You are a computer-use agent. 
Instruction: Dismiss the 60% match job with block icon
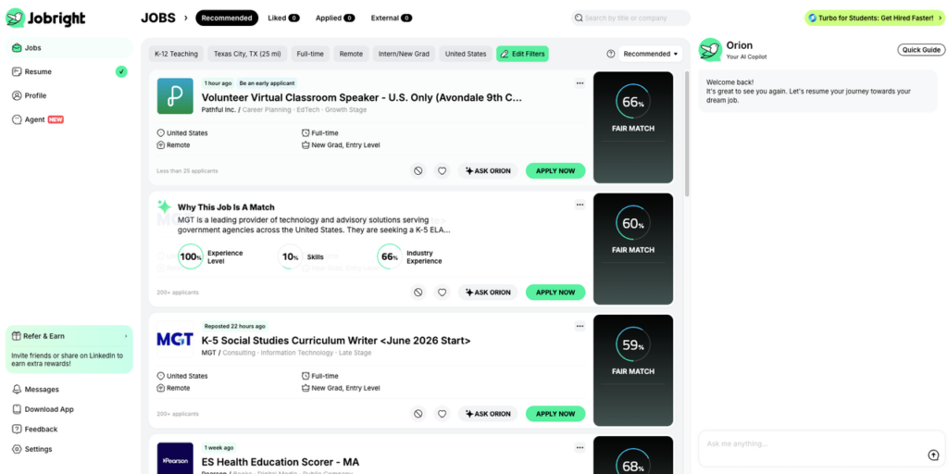(x=418, y=293)
